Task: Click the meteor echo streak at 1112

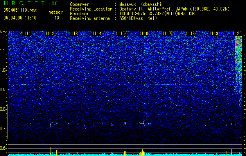Action: click(x=50, y=125)
